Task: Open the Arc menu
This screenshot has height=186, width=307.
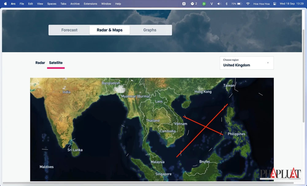Action: pos(13,4)
